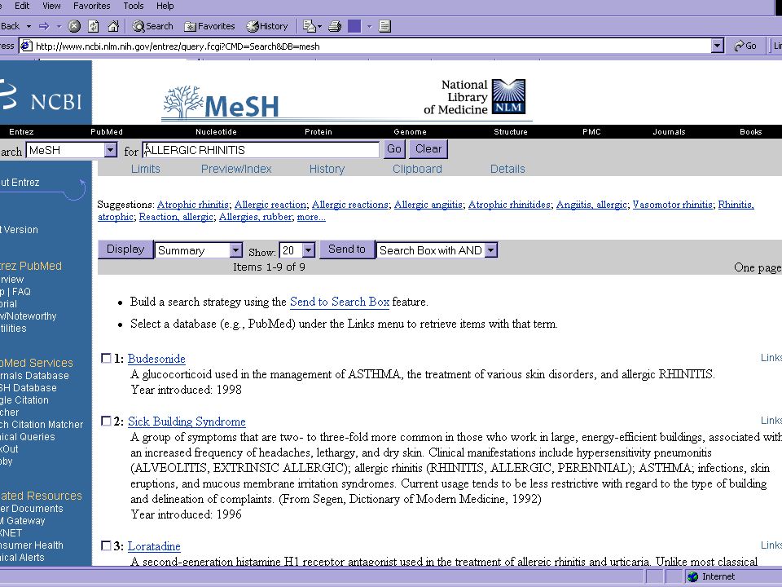Screen dimensions: 782x587
Task: Click the Go button next to search field
Action: (394, 148)
